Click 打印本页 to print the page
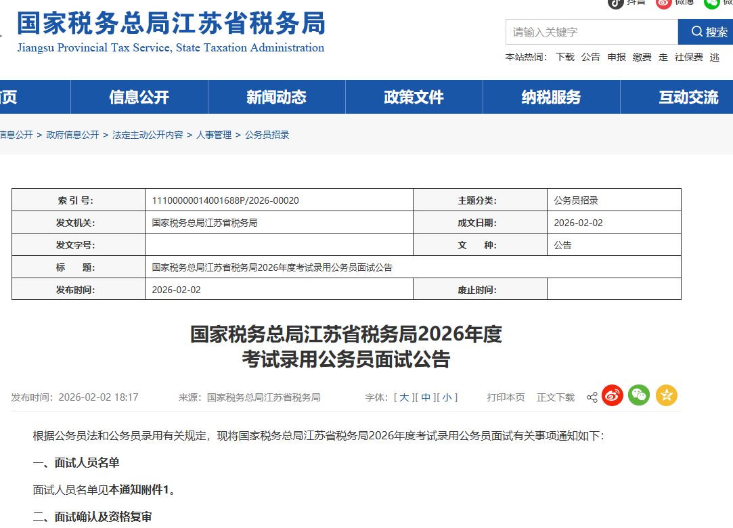The height and width of the screenshot is (528, 733). click(506, 397)
